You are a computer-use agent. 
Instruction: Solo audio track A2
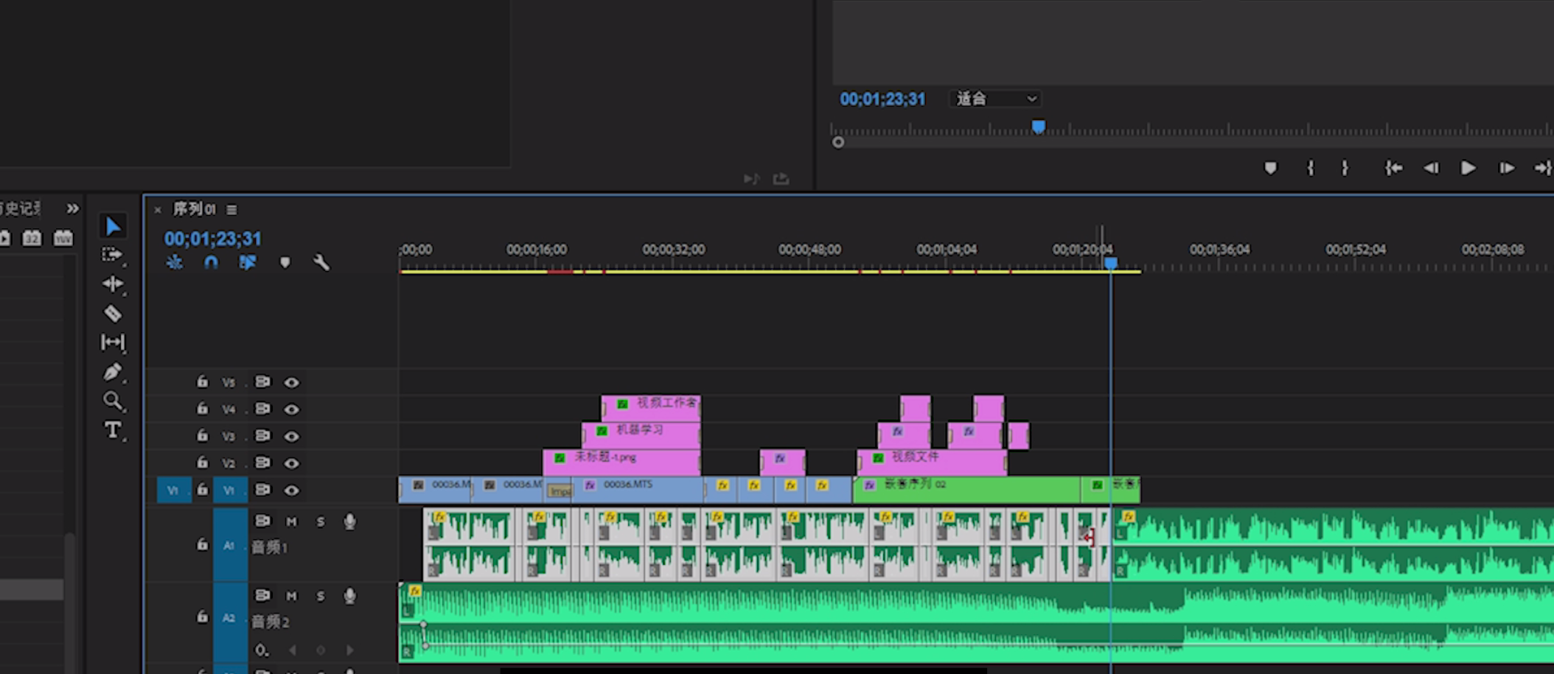tap(321, 596)
